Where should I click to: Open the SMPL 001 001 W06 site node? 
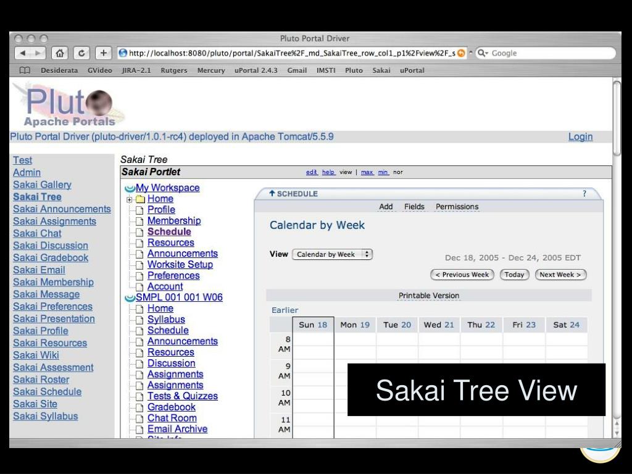click(179, 297)
